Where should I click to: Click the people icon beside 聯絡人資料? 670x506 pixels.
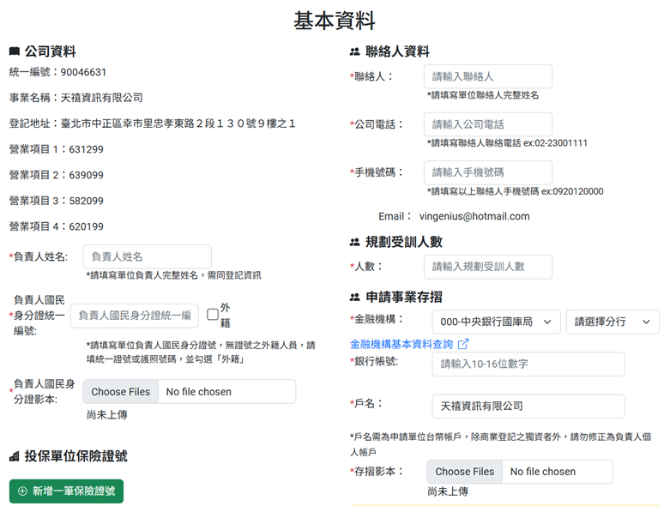pyautogui.click(x=355, y=51)
